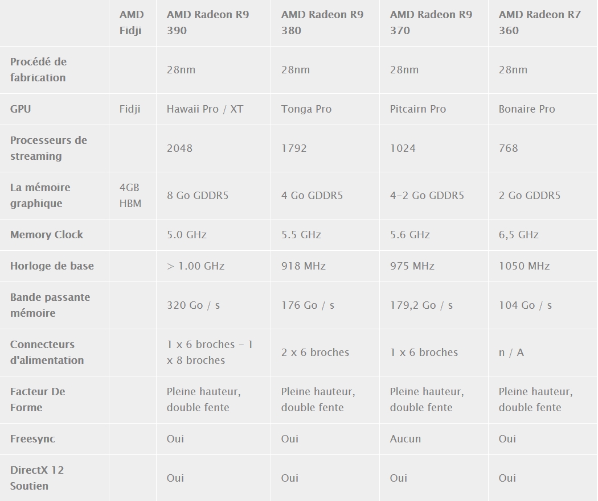Click the 320 Go / s bandwidth cell
This screenshot has height=501, width=598.
coord(194,305)
